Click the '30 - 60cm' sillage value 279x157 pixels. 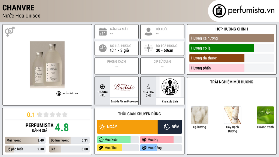pyautogui.click(x=165, y=50)
